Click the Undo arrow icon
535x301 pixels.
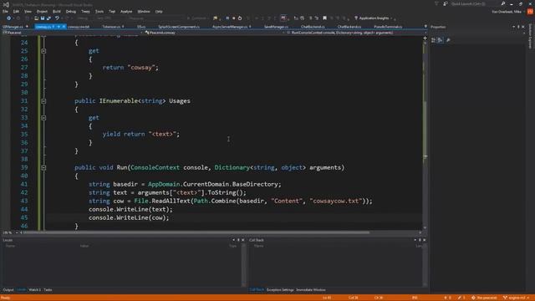pos(57,18)
